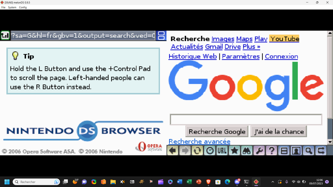Expand the Plus » link
Screen dimensions: 333x187
click(x=251, y=47)
